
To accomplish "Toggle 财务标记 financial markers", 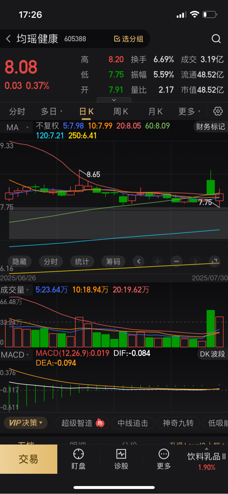I will (x=210, y=127).
